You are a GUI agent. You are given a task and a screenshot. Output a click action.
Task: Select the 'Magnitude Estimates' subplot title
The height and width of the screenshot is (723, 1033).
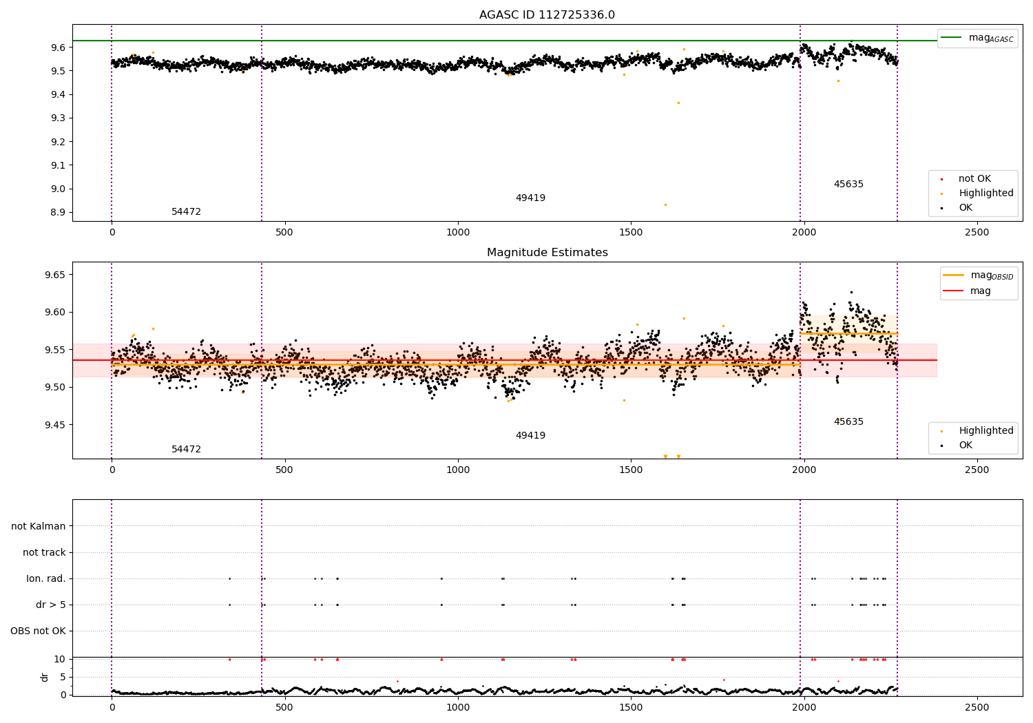(x=547, y=253)
